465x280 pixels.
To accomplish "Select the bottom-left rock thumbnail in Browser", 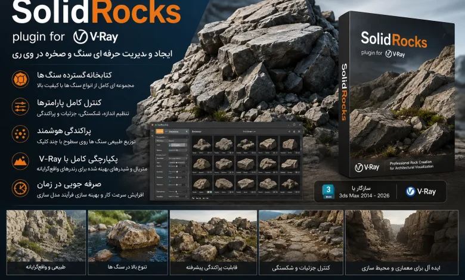I will 202,184.
